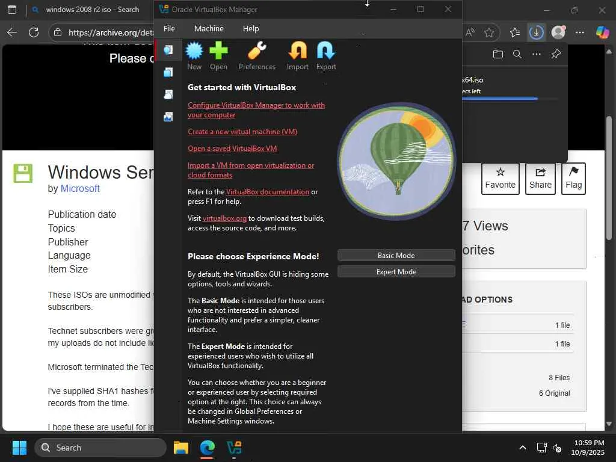
Task: Open 'Configure VirtualBox Manager to work with your computer' link
Action: pos(256,110)
